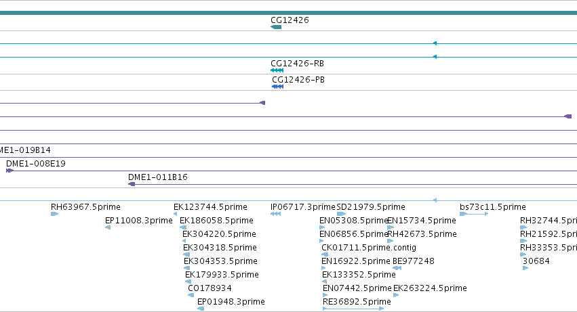Click the EN15734.5prime EST arrow glyph
The height and width of the screenshot is (312, 577).
(x=391, y=227)
